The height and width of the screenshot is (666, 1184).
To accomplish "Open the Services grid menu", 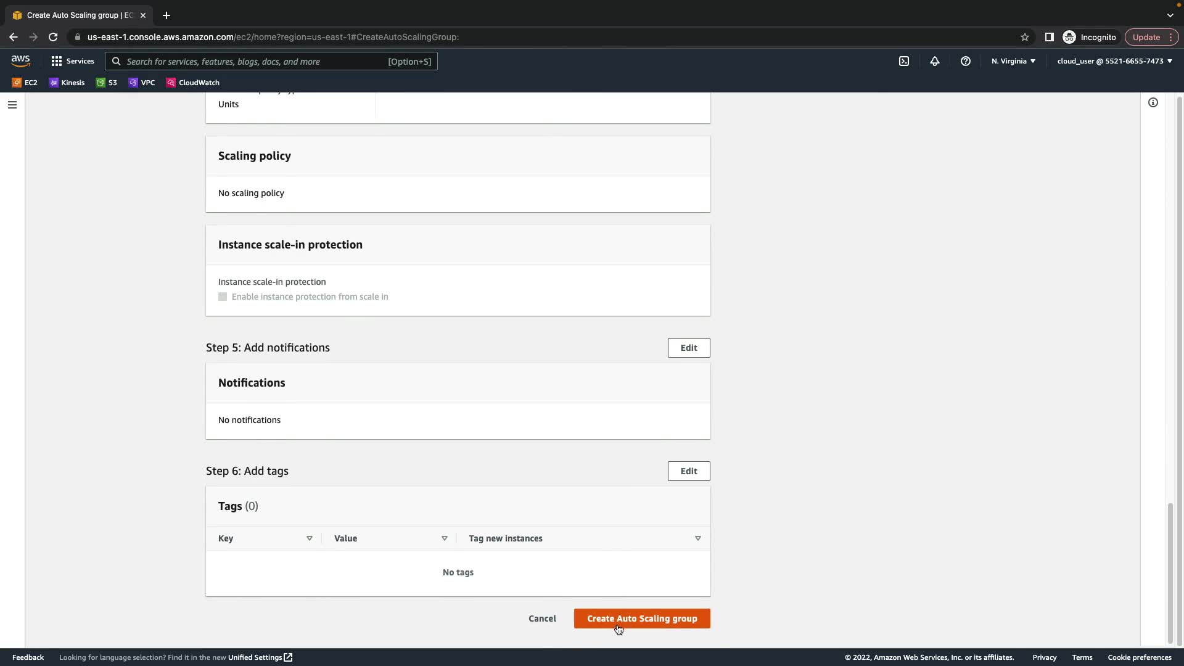I will [73, 61].
